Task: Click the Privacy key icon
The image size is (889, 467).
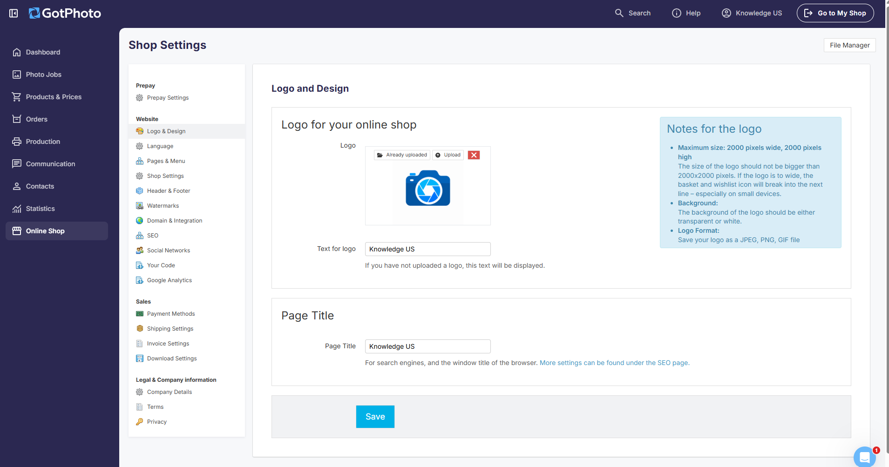Action: (140, 422)
